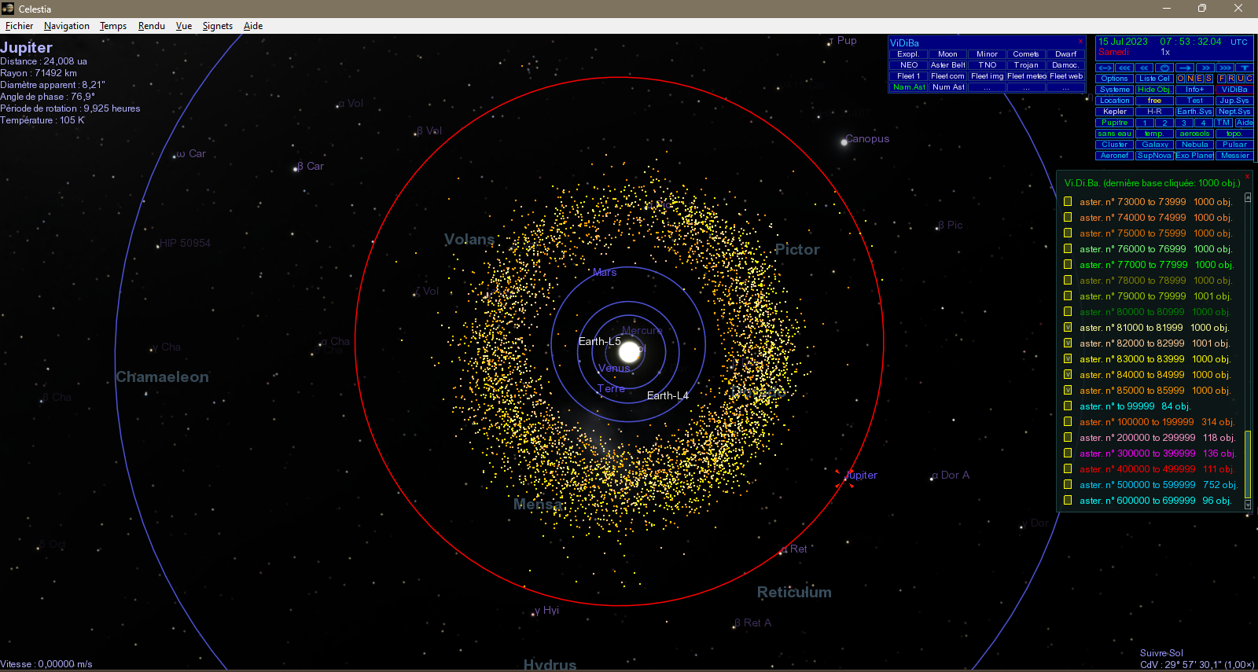Click the Num Ast button
The width and height of the screenshot is (1258, 672).
(947, 87)
